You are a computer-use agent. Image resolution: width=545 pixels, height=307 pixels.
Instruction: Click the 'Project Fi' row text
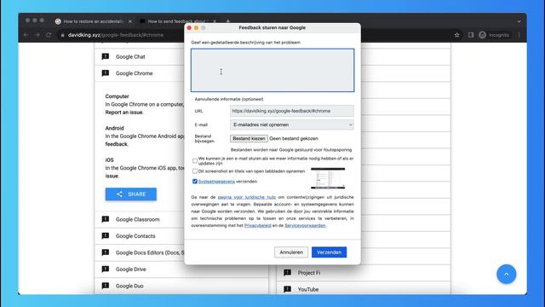[309, 273]
